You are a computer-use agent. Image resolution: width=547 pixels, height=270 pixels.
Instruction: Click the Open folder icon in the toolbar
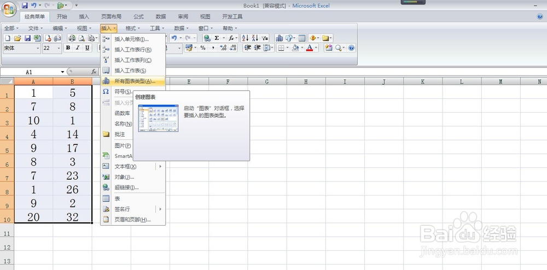point(18,38)
